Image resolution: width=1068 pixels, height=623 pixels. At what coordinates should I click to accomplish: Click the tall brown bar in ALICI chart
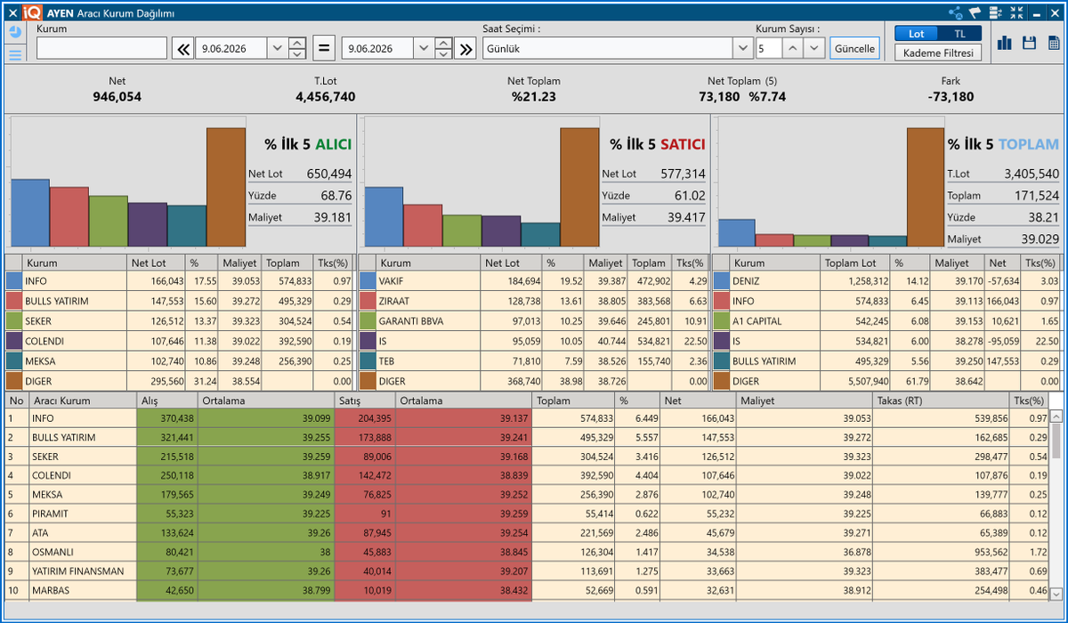[226, 187]
